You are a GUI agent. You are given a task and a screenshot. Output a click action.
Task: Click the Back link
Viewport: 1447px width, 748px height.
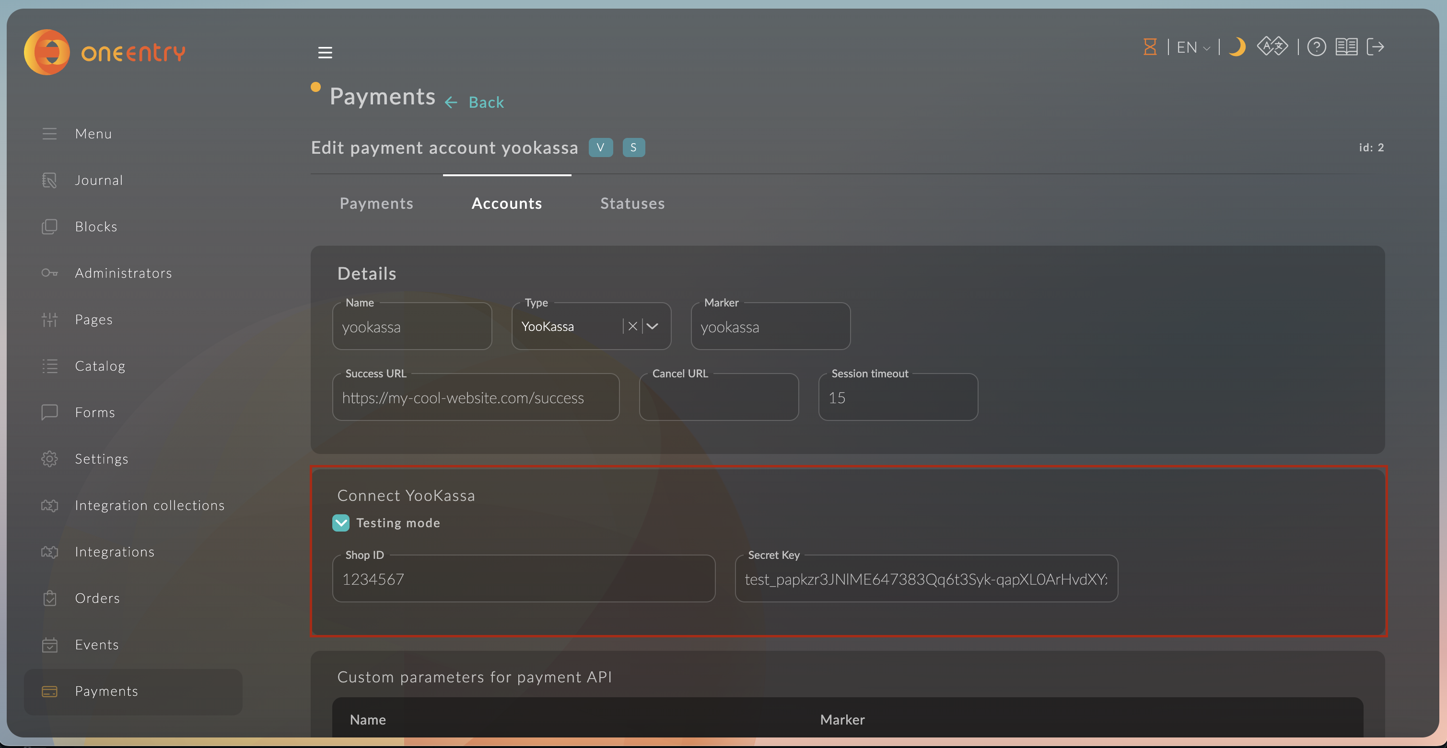tap(487, 102)
